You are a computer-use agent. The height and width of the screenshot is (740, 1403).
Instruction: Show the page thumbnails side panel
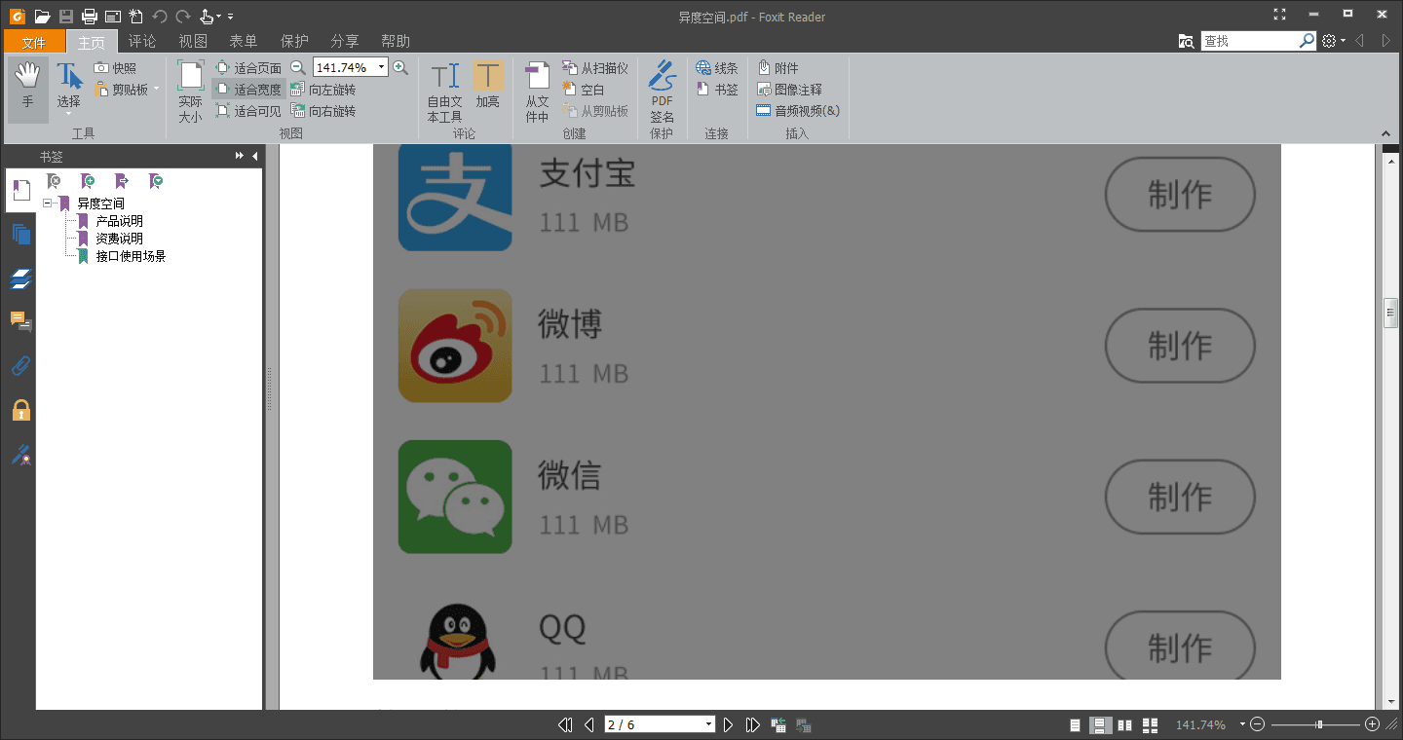click(21, 235)
